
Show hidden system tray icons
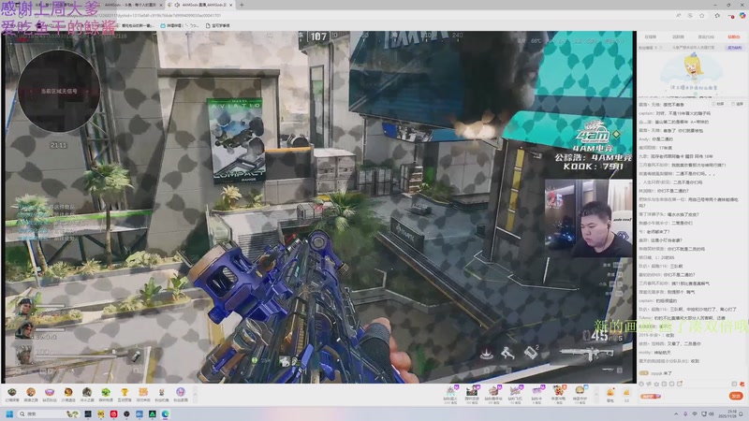(676, 414)
